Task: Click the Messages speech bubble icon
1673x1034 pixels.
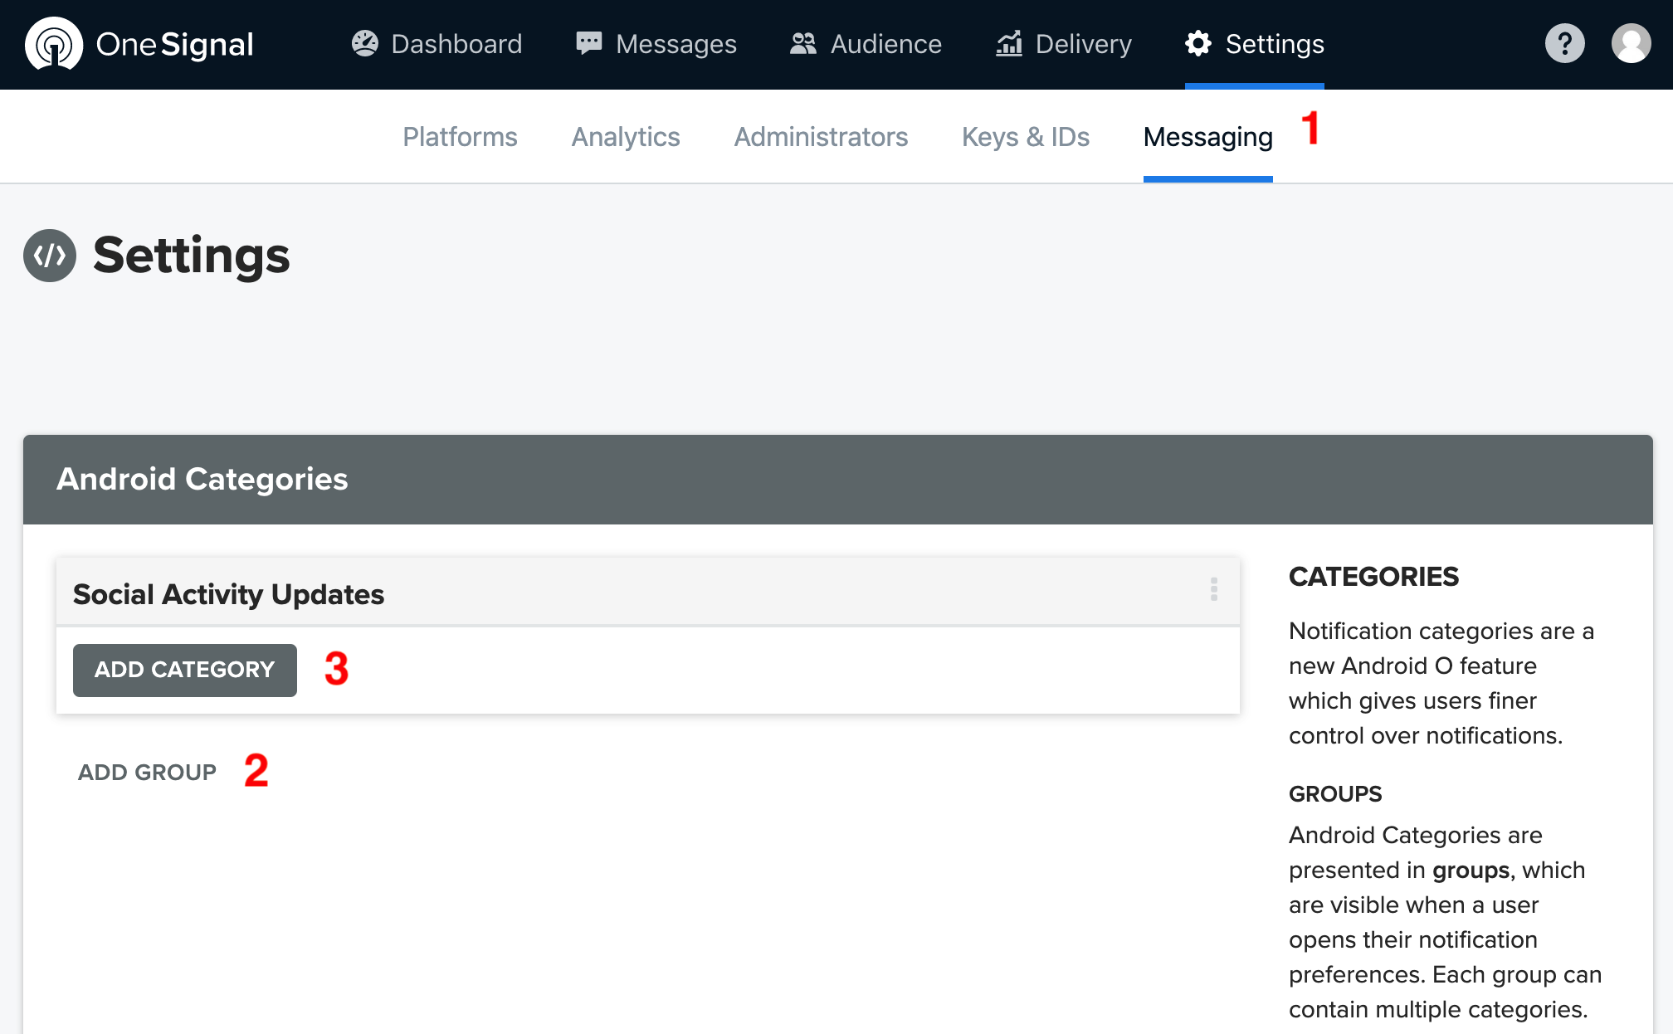Action: (x=588, y=43)
